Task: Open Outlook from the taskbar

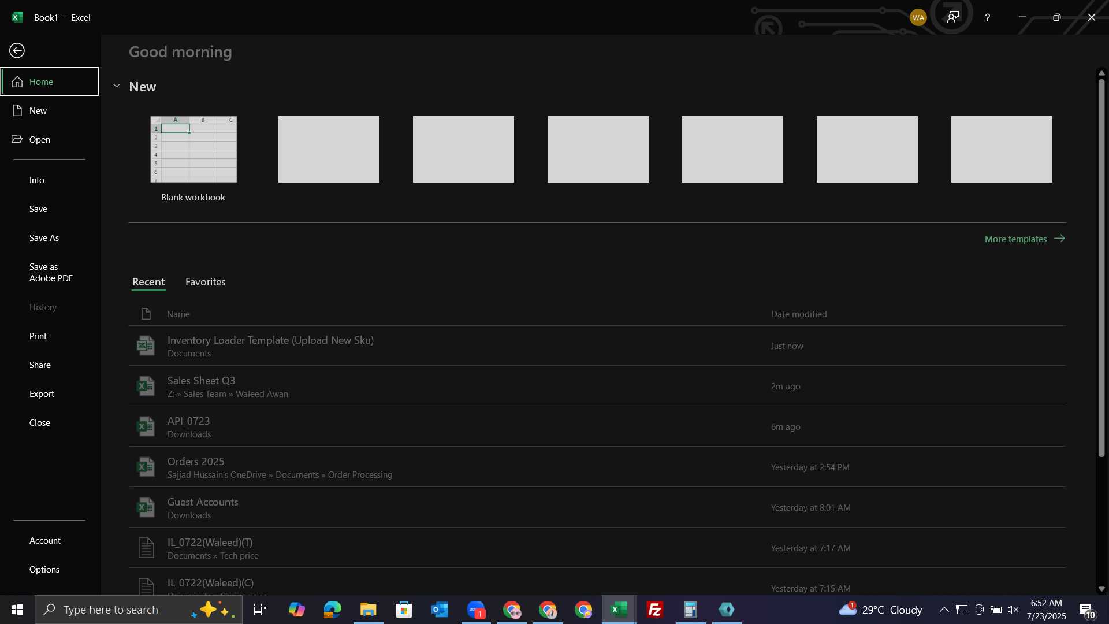Action: 440,610
